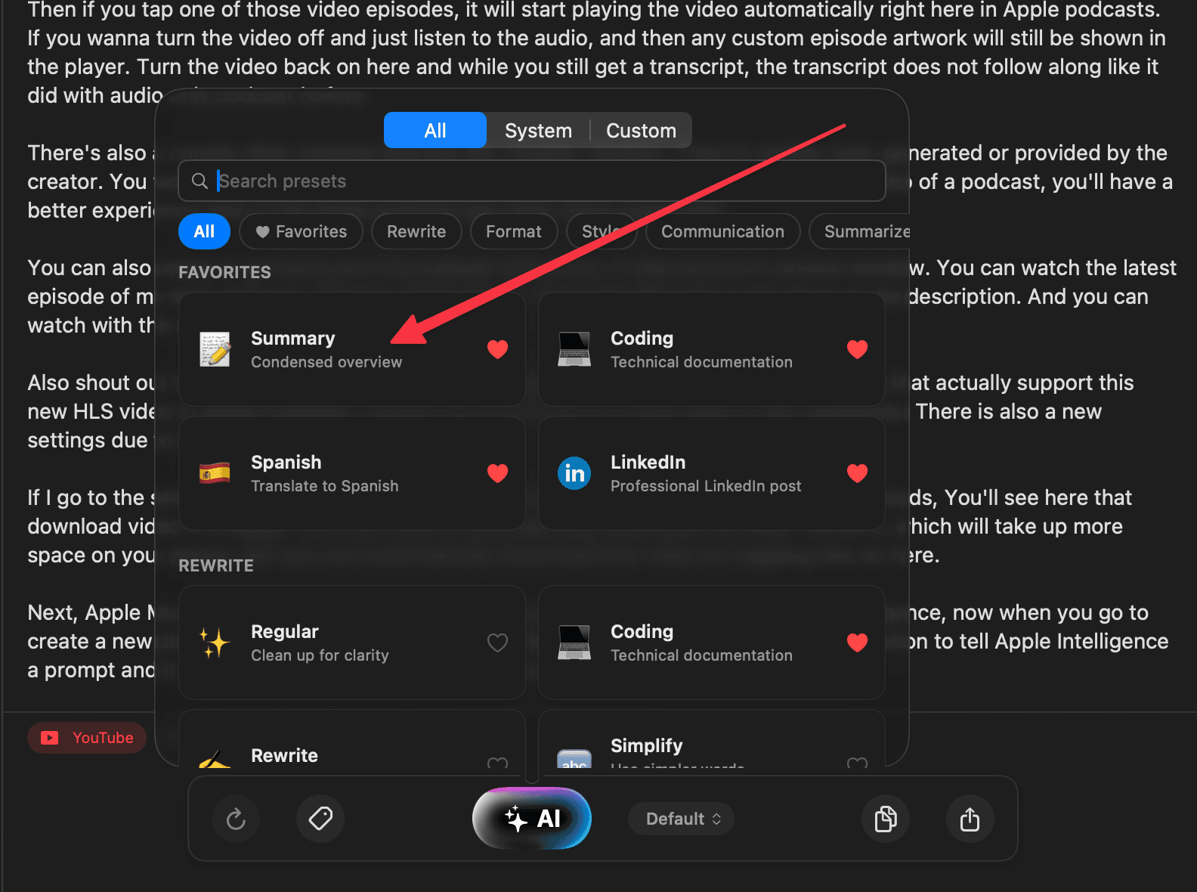
Task: Click the Search presets field
Action: tap(532, 181)
